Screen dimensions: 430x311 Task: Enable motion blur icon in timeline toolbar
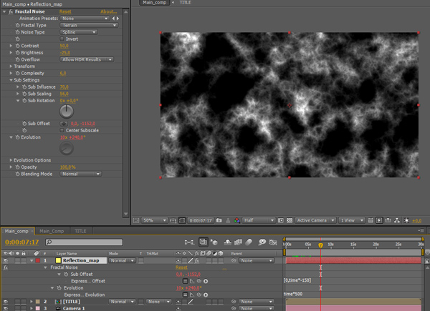pyautogui.click(x=249, y=242)
